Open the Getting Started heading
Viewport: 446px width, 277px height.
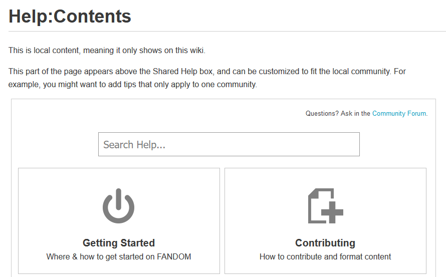pyautogui.click(x=119, y=243)
